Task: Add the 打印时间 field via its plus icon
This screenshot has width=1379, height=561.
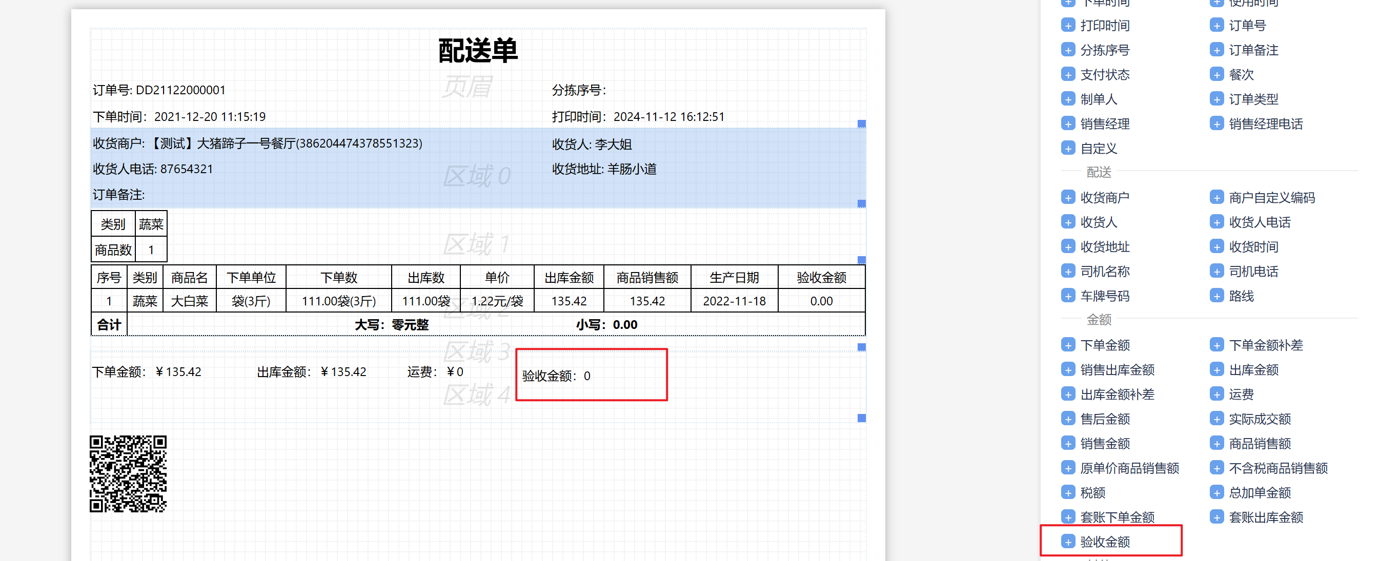Action: [1067, 25]
